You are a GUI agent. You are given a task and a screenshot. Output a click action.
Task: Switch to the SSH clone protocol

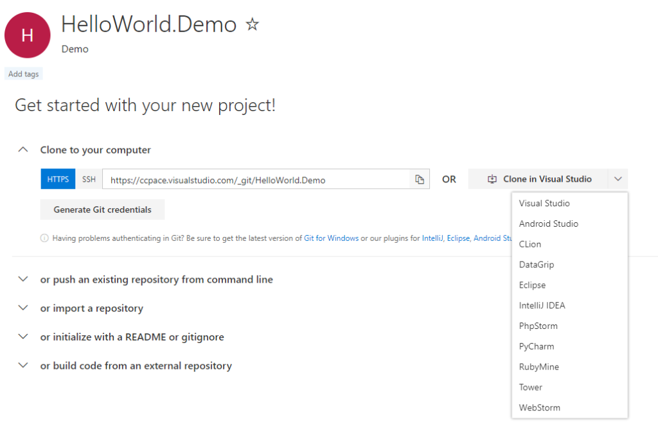tap(89, 179)
